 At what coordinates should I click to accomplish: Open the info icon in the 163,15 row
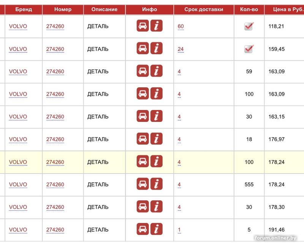(157, 116)
